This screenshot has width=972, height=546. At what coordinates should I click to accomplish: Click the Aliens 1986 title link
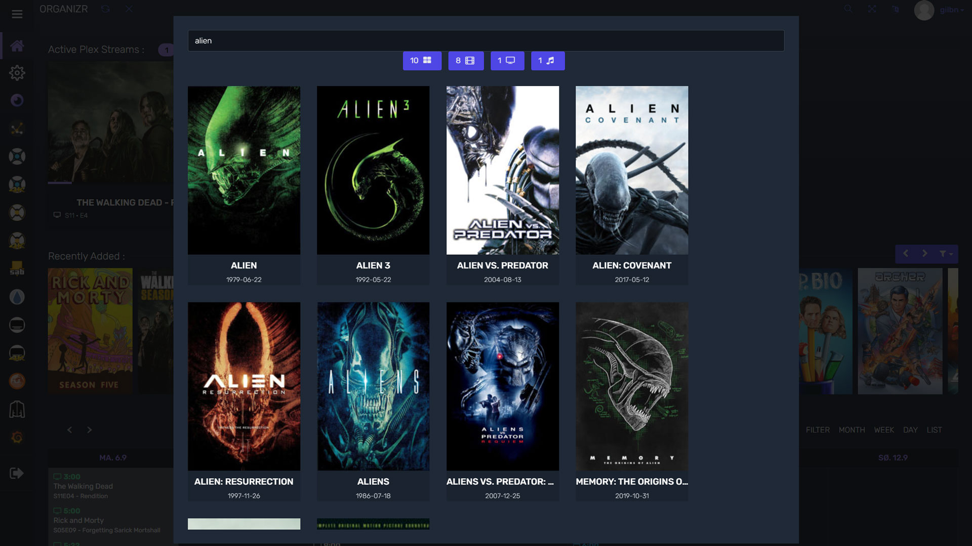point(373,482)
